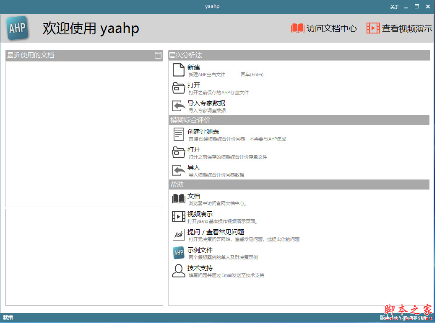Click the Ask question icon
437x323 pixels.
pos(178,234)
